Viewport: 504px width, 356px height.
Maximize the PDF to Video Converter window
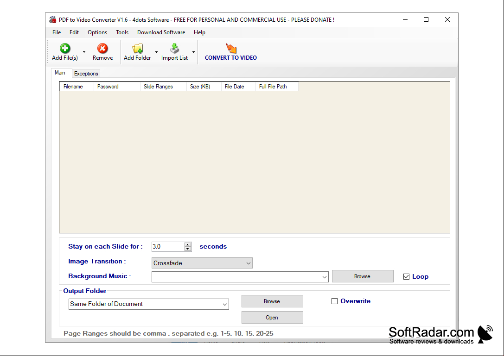click(x=426, y=19)
